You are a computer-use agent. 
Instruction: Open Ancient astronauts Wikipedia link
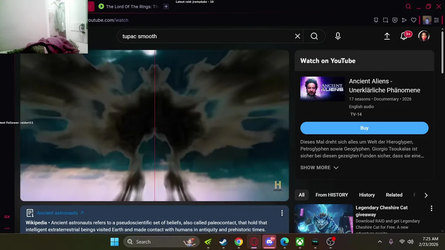coord(60,213)
